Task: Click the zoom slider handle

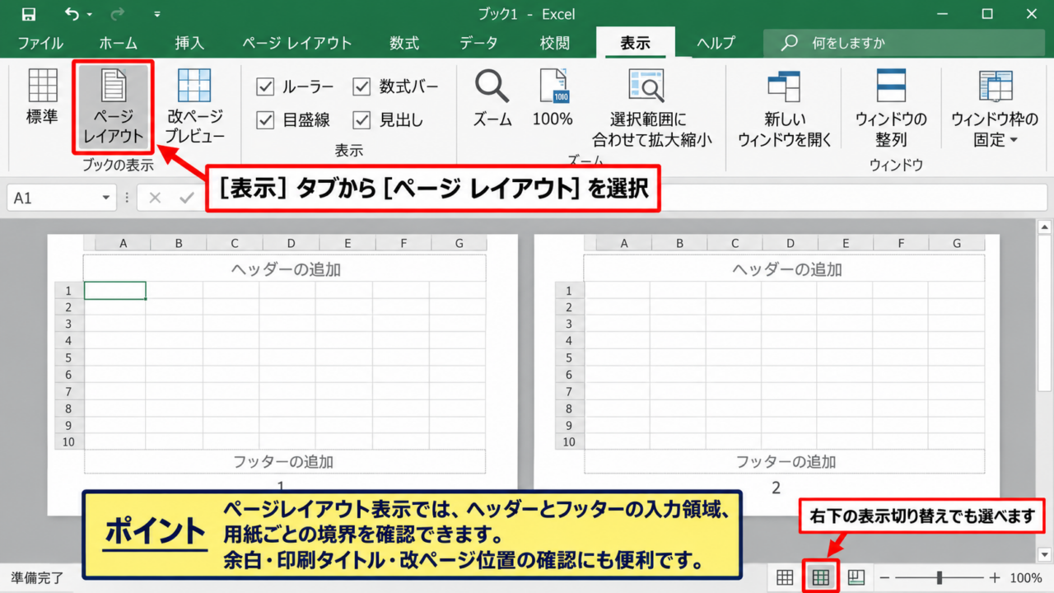Action: (x=940, y=578)
